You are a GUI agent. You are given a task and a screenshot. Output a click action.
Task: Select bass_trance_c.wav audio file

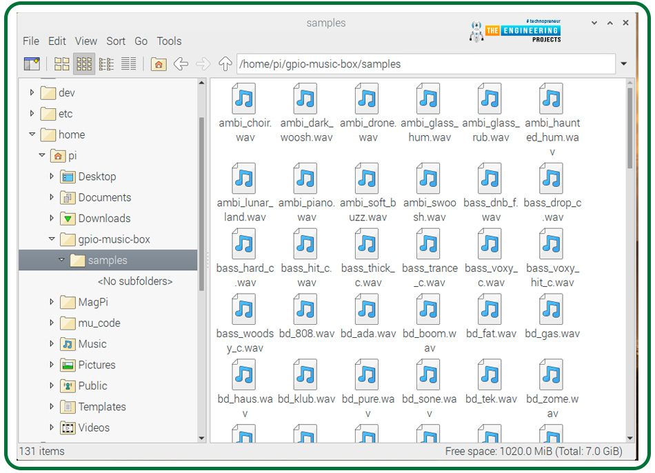429,259
